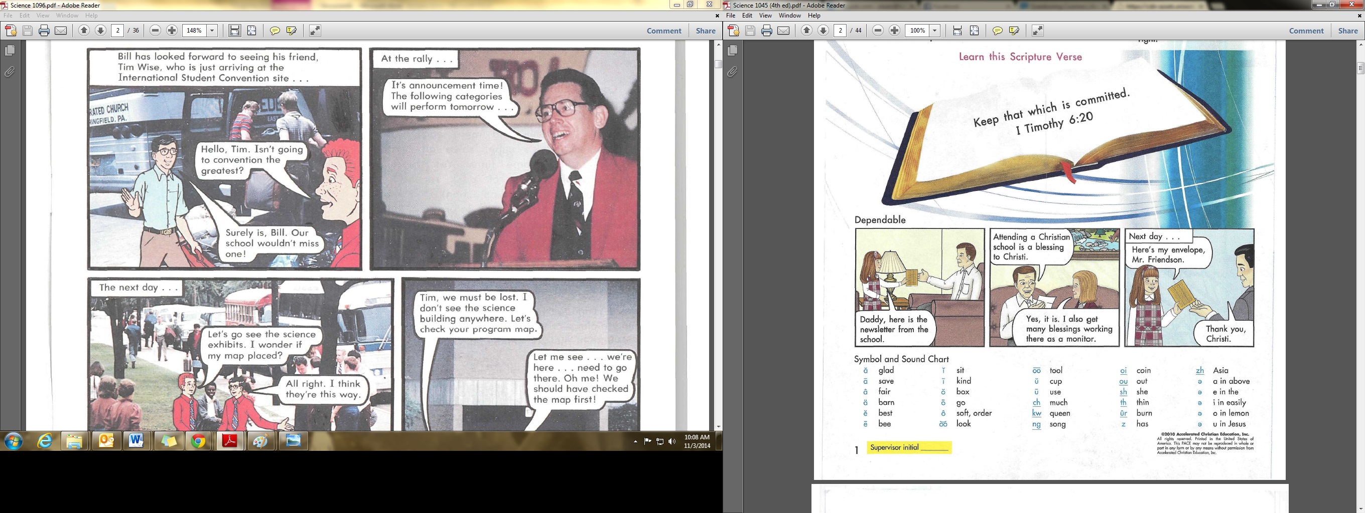Screen dimensions: 1365x513
Task: Toggle highlight text tool in Science 1045
Action: coord(1014,31)
